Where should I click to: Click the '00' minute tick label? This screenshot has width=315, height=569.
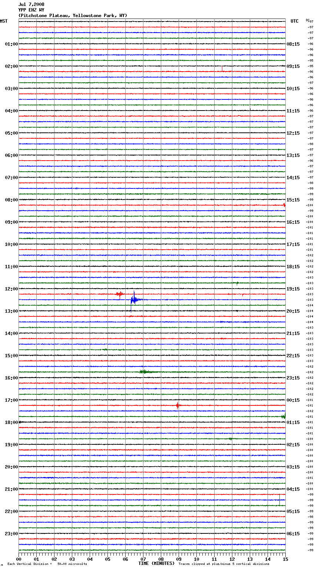coord(19,559)
